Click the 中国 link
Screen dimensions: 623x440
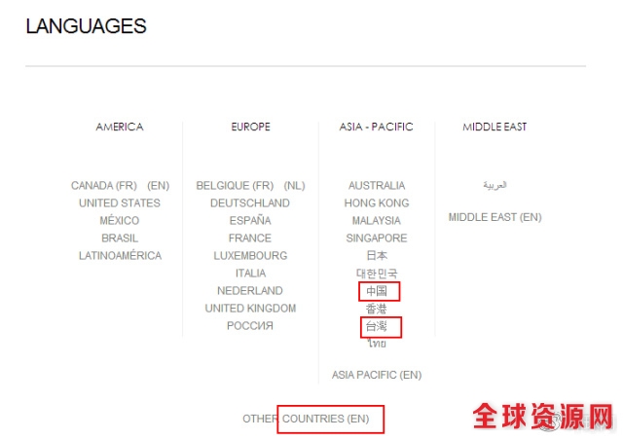377,291
